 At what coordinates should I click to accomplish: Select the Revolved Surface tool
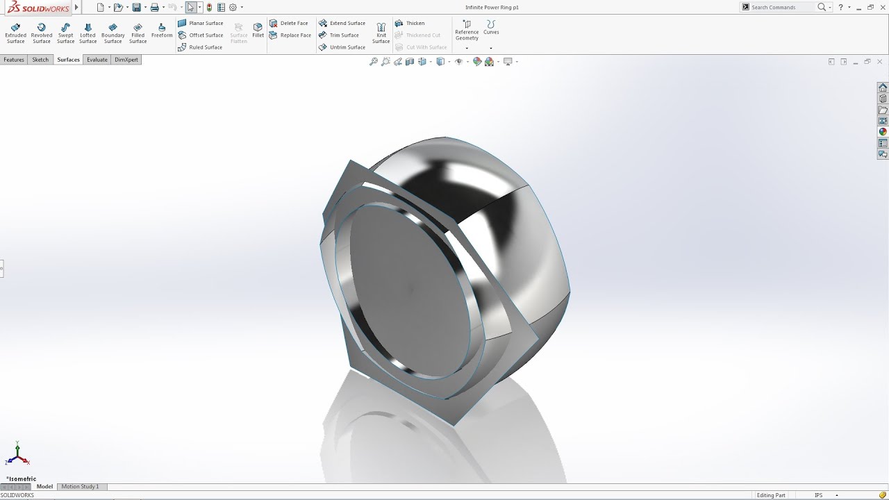click(x=42, y=33)
